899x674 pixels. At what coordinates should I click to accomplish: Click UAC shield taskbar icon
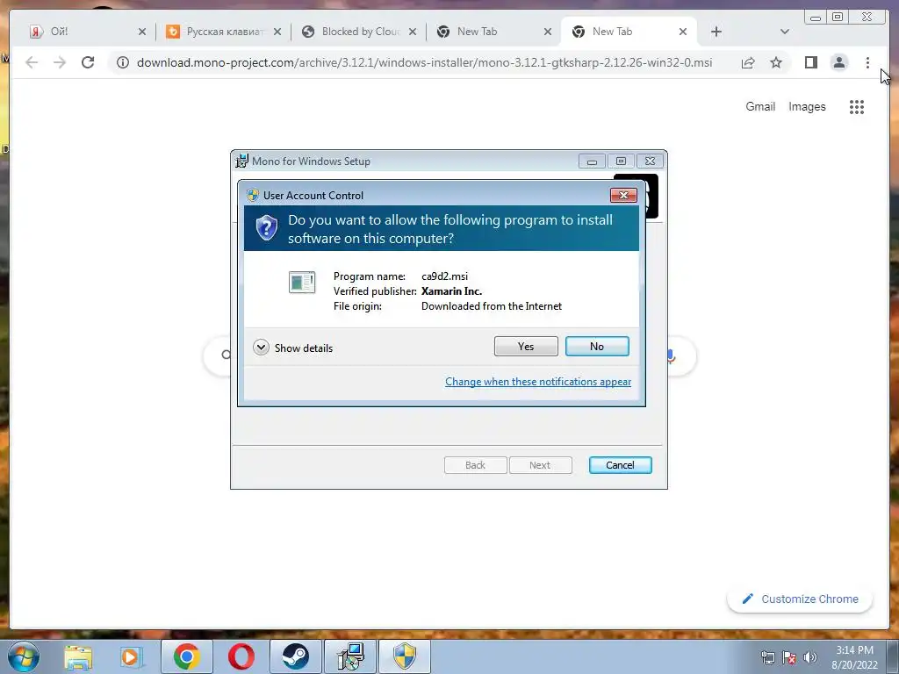click(x=404, y=656)
